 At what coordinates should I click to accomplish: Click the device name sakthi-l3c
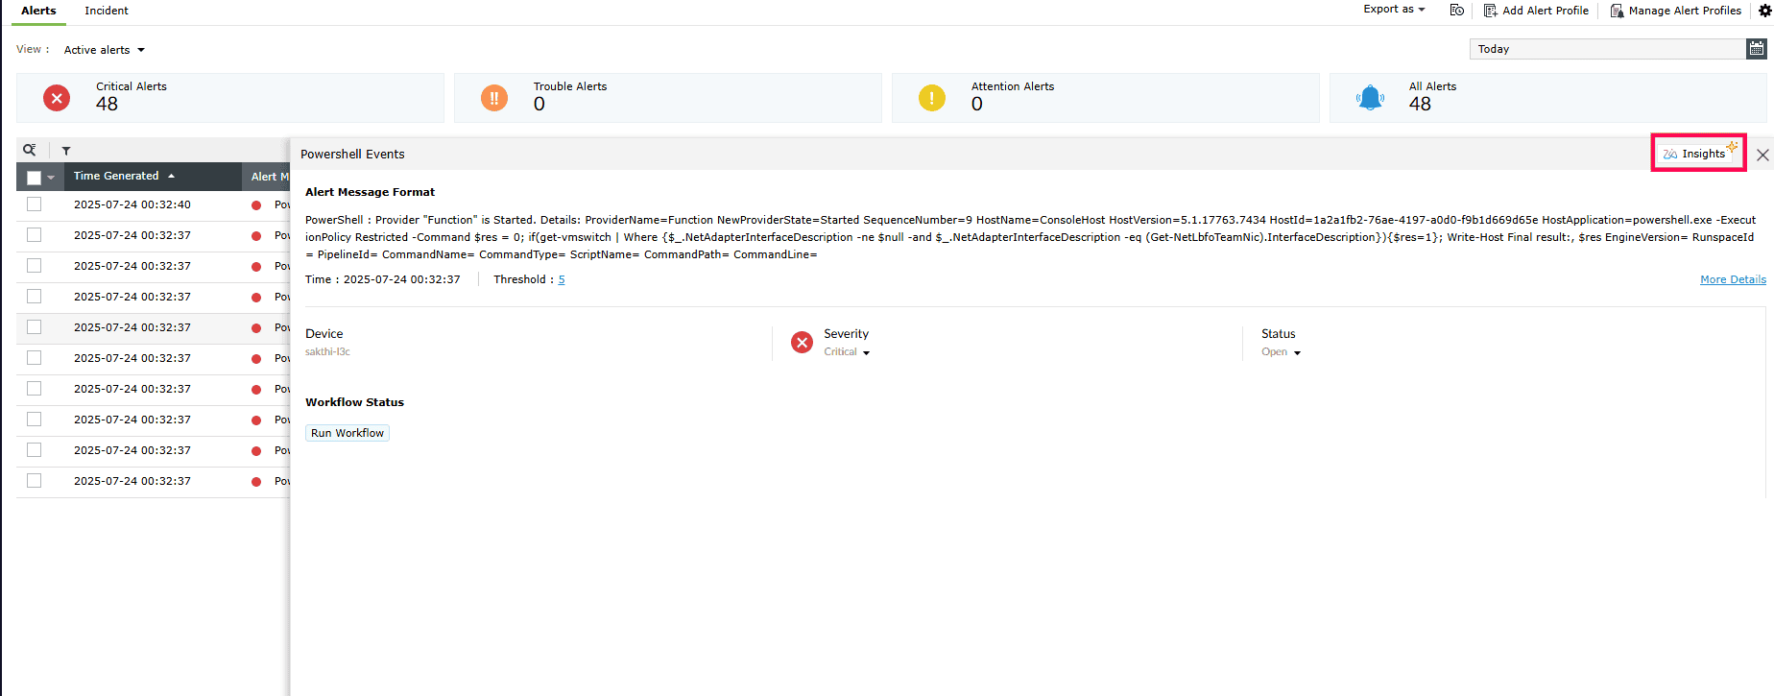click(x=327, y=352)
